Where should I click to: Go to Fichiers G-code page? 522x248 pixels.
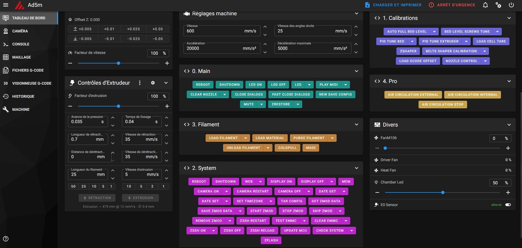(x=29, y=70)
